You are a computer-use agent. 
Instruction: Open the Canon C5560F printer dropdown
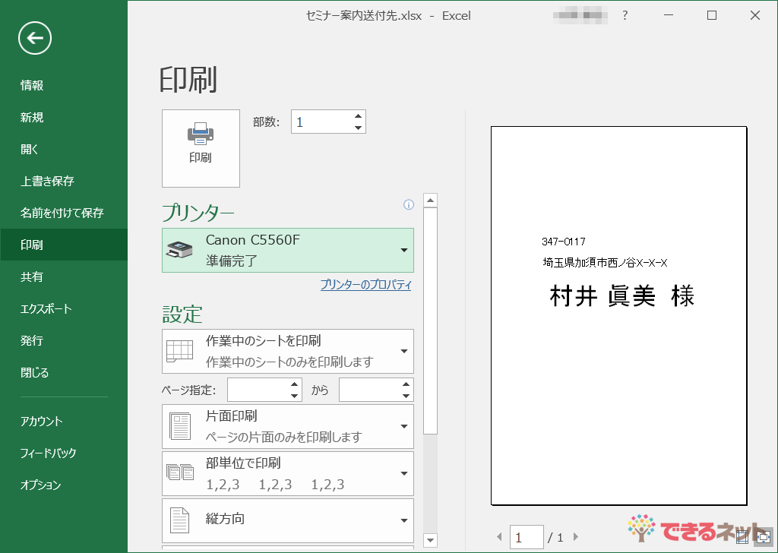pos(288,250)
